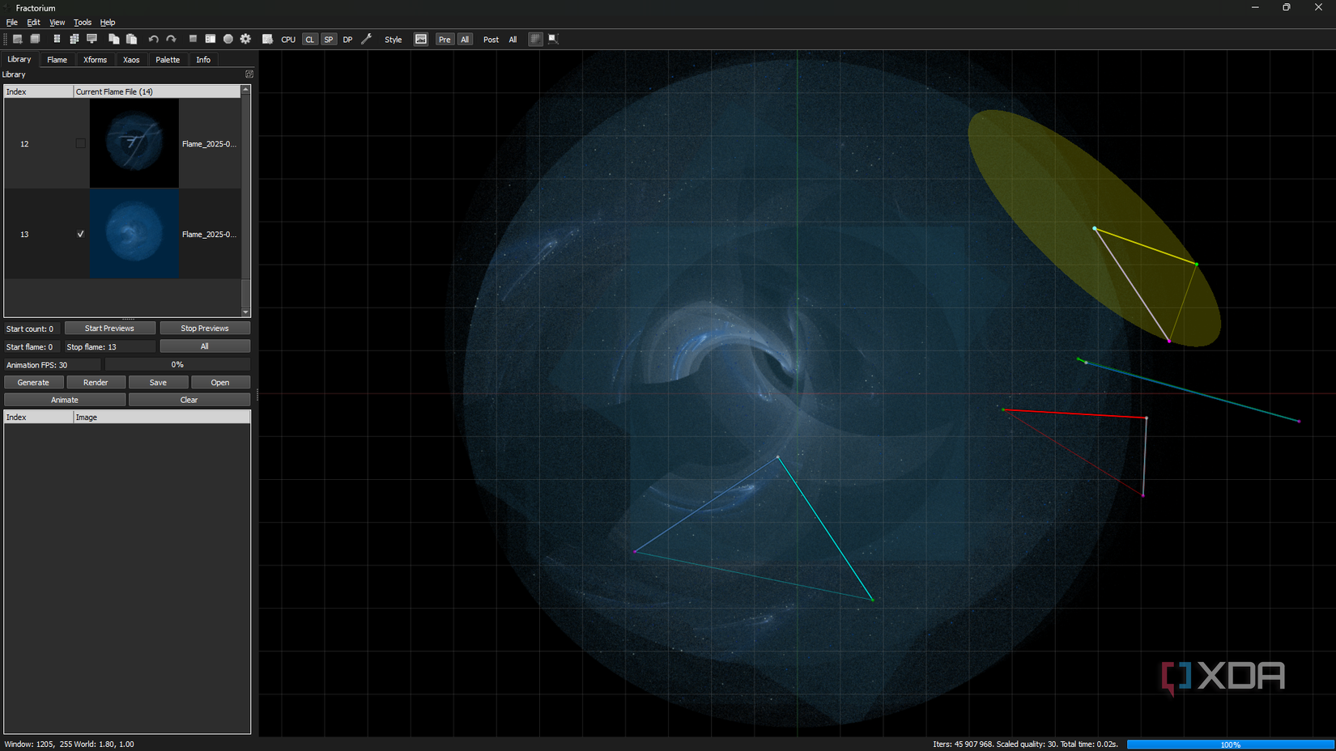Viewport: 1336px width, 751px height.
Task: Click the Render button
Action: pyautogui.click(x=96, y=382)
